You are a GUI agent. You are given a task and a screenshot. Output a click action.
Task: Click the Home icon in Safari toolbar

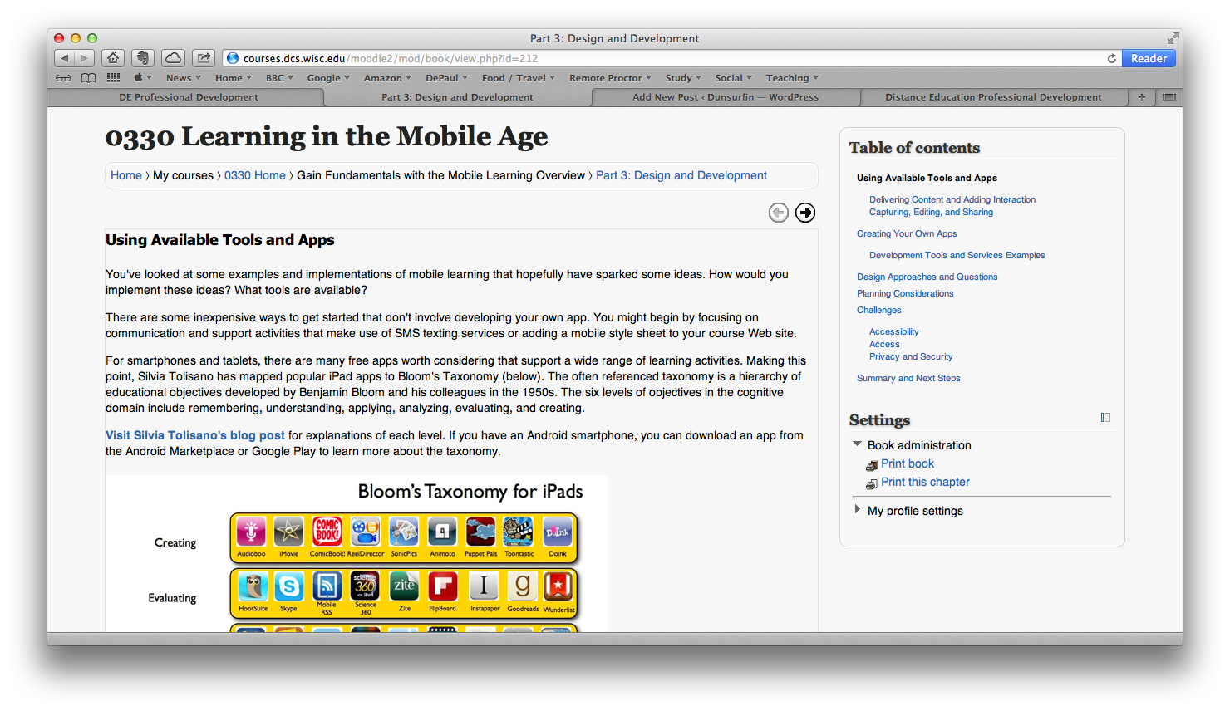[x=113, y=58]
